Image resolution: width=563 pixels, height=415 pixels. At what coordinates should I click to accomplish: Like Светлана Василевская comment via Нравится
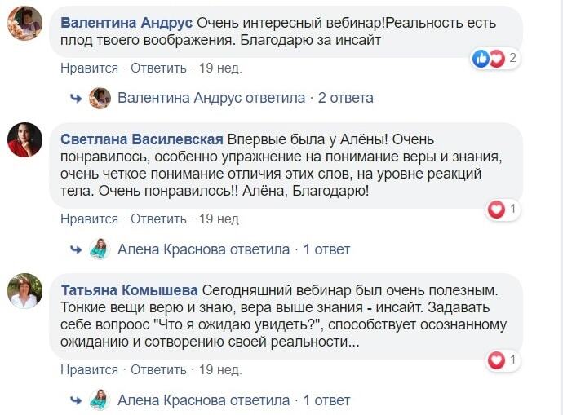pos(89,219)
